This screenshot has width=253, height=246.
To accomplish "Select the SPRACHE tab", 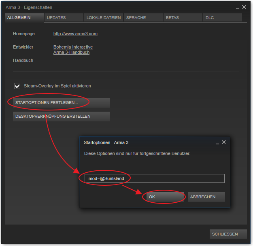I will pyautogui.click(x=143, y=17).
